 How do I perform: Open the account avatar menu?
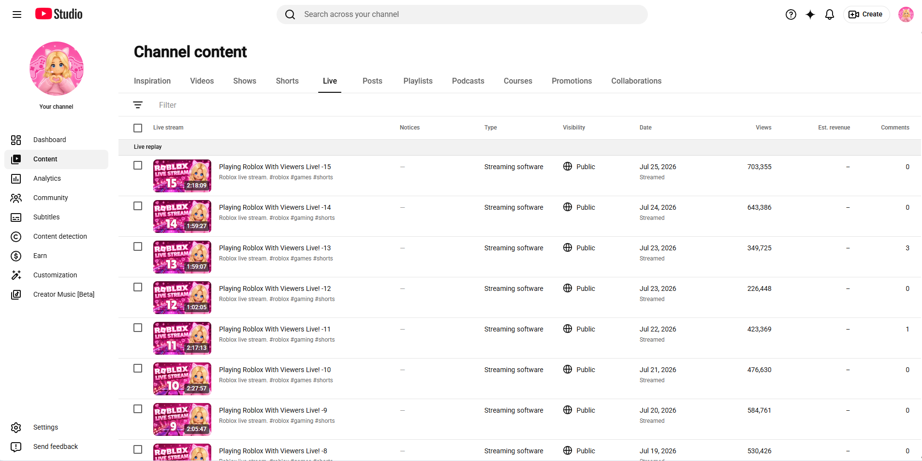click(906, 14)
